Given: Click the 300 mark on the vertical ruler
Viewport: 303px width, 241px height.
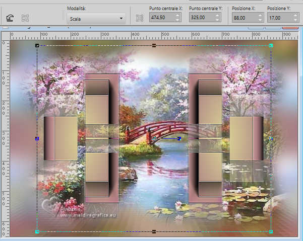Looking at the screenshot, I should coord(4,138).
